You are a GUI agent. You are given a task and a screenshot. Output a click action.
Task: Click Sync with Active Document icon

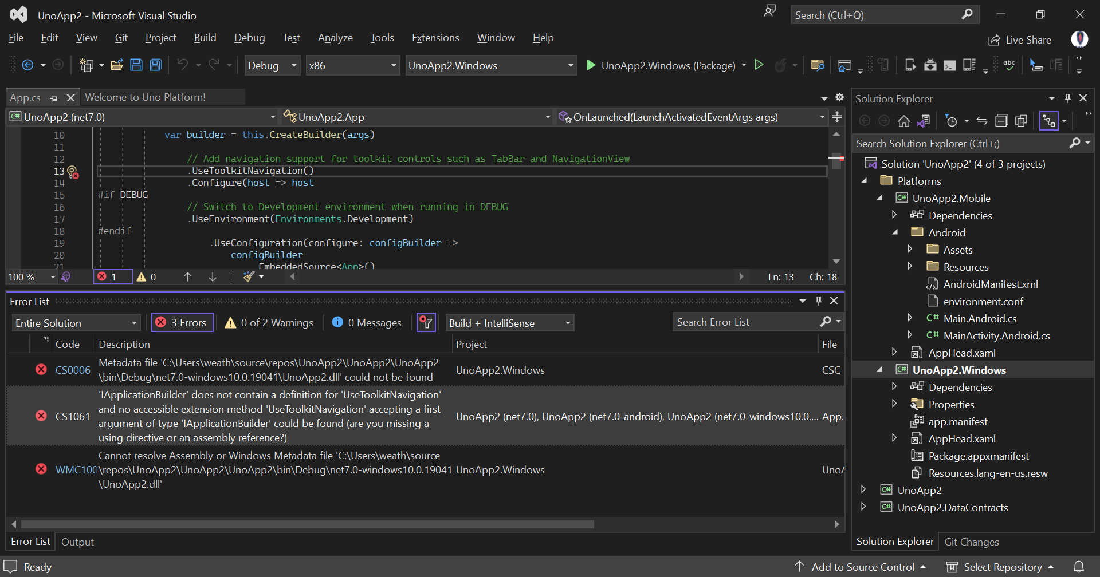(982, 121)
